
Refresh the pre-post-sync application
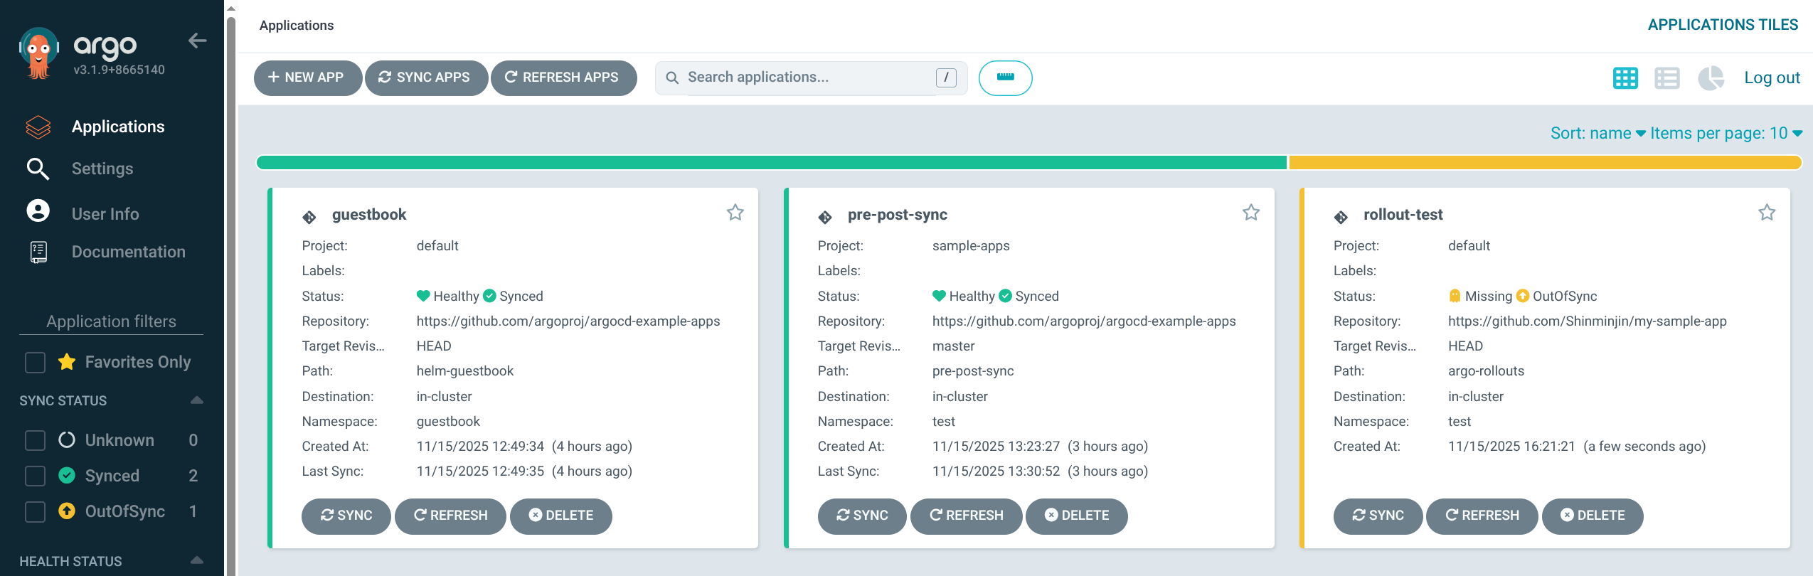point(966,516)
